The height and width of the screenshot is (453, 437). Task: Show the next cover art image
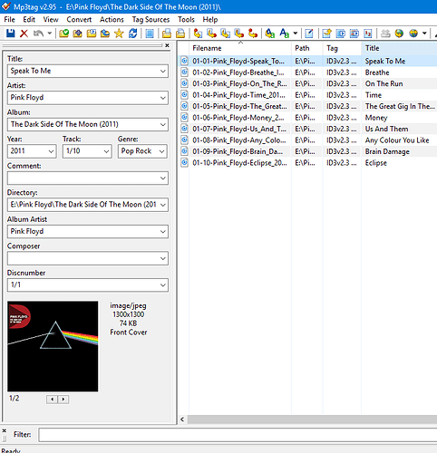63,400
